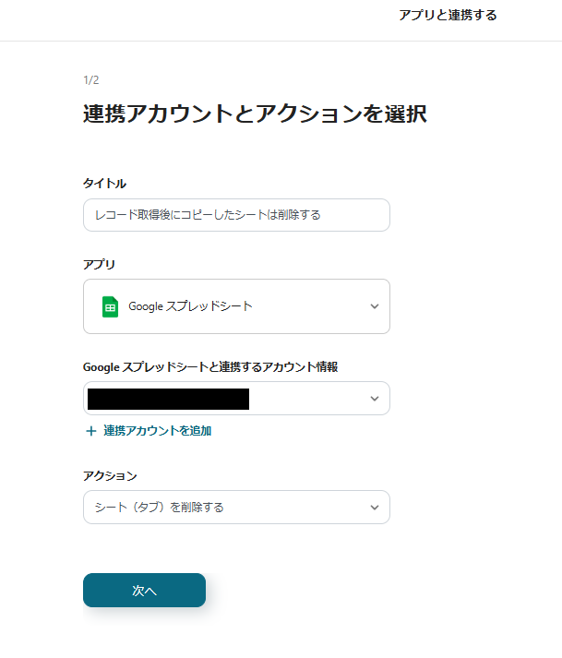The image size is (562, 658).
Task: Click the Google Sheets app icon
Action: pos(110,306)
